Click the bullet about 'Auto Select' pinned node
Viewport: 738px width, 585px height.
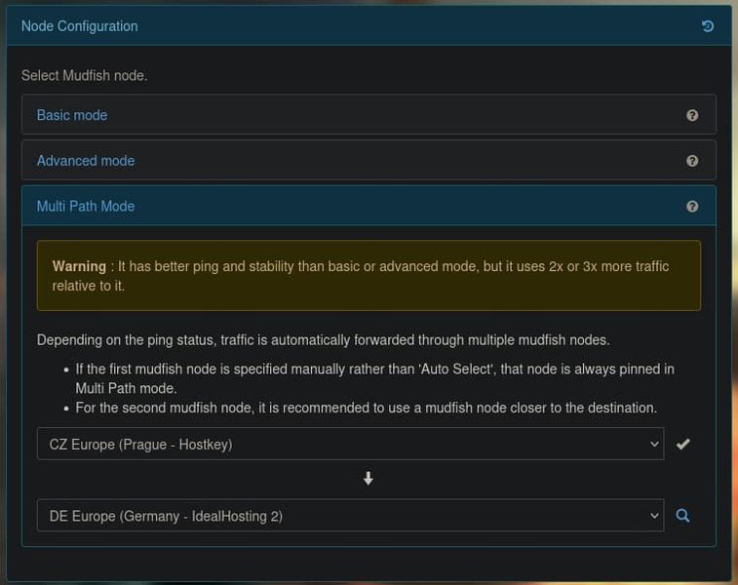pos(374,378)
